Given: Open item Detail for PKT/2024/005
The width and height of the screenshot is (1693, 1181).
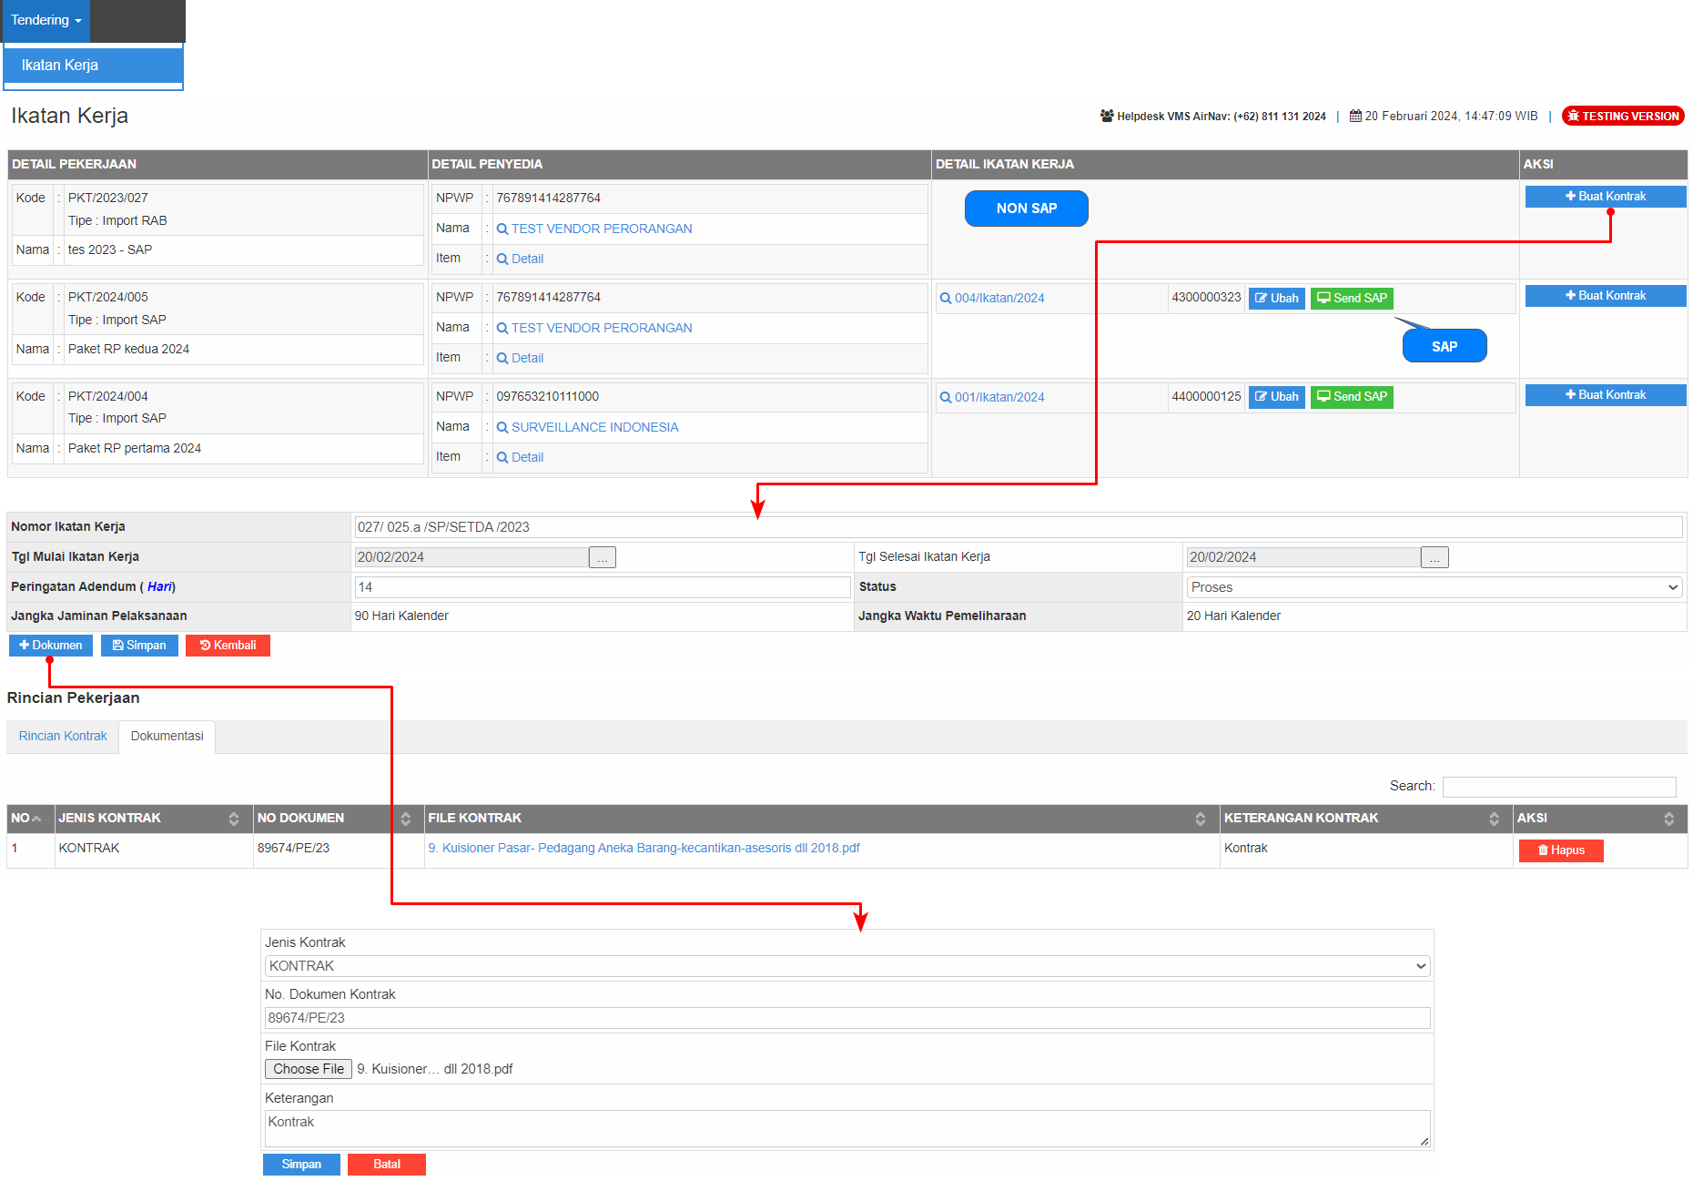Looking at the screenshot, I should pos(526,359).
